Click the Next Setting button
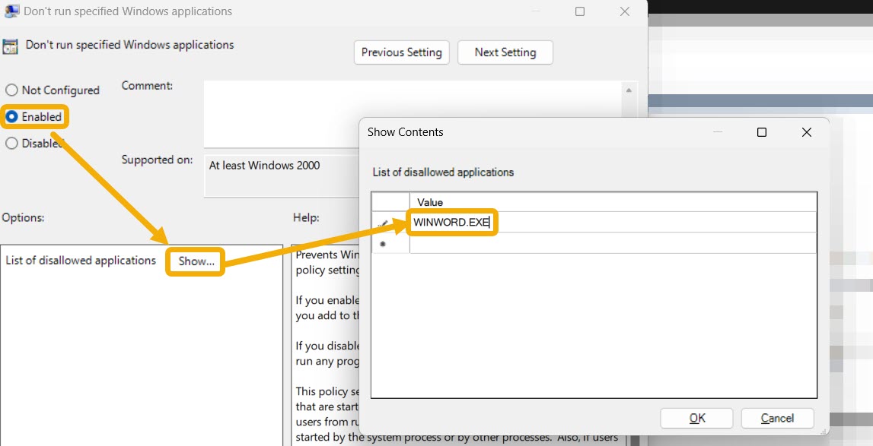This screenshot has width=873, height=446. coord(505,52)
